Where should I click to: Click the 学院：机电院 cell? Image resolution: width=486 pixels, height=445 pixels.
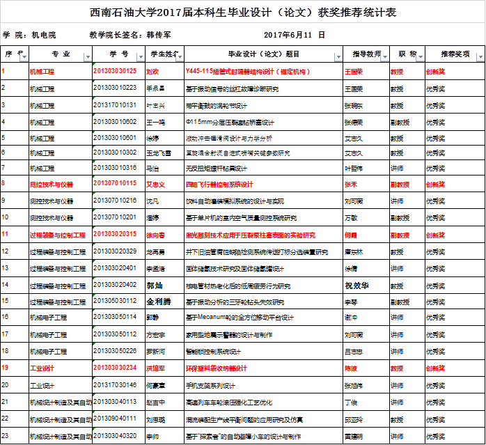pos(30,34)
